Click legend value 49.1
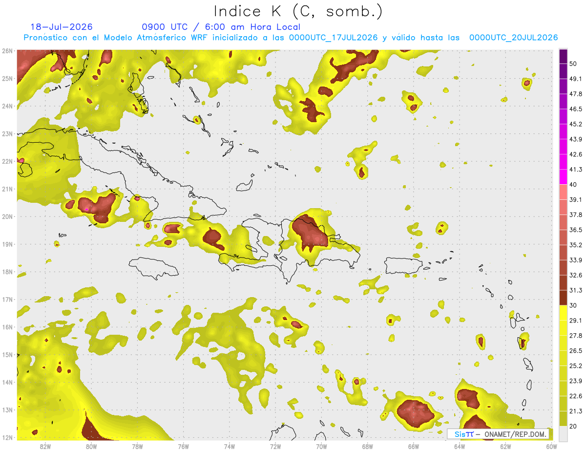The width and height of the screenshot is (586, 453). [575, 79]
